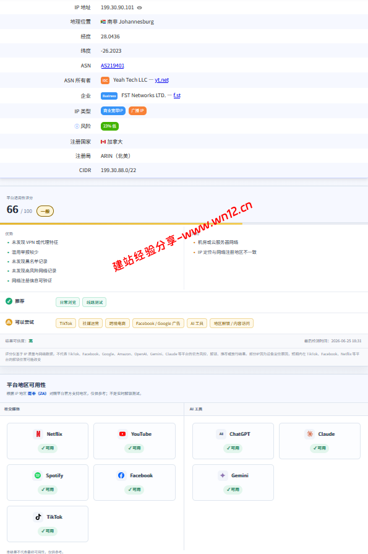
Task: Click the Facebook logo icon
Action: [121, 475]
